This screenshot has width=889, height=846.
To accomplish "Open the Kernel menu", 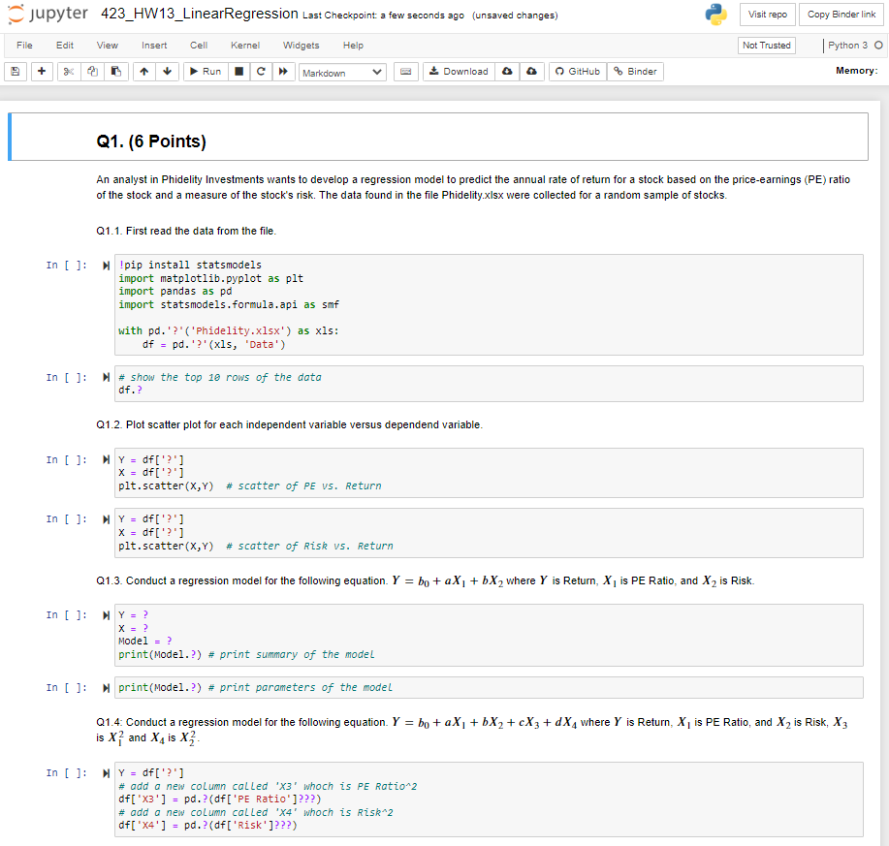I will [245, 46].
